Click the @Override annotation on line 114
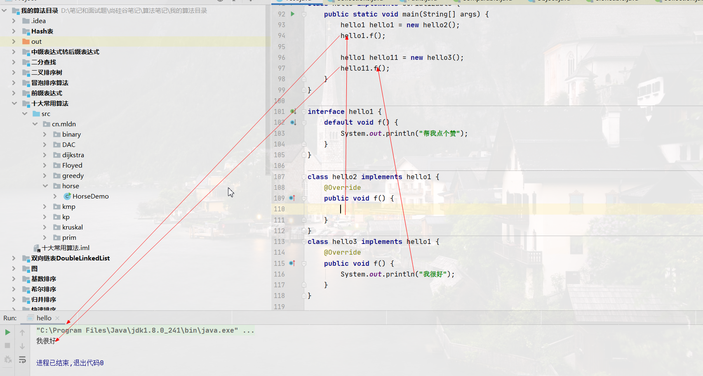 (342, 252)
